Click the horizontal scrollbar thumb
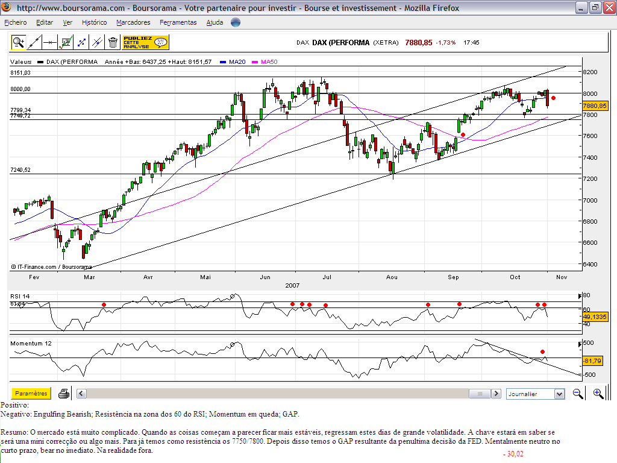The image size is (617, 463). tap(480, 393)
